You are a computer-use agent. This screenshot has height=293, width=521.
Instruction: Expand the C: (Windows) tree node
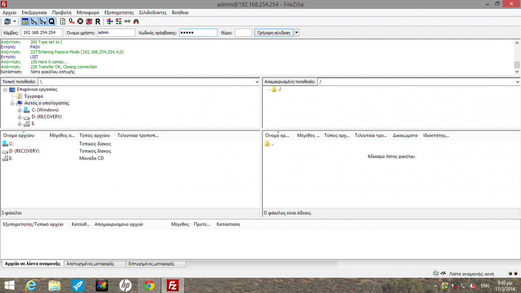20,110
